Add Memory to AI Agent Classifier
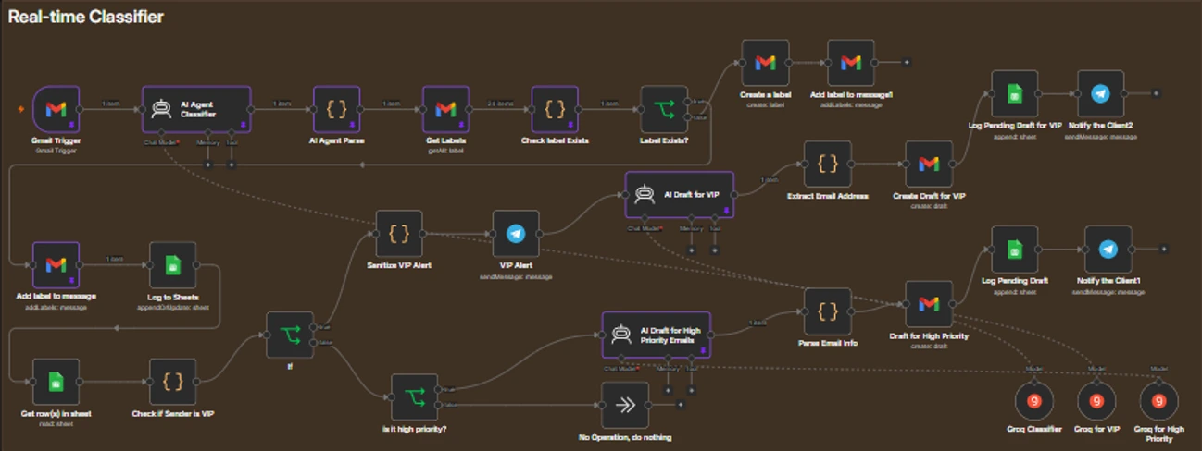Viewport: 1202px width, 451px height. 207,165
